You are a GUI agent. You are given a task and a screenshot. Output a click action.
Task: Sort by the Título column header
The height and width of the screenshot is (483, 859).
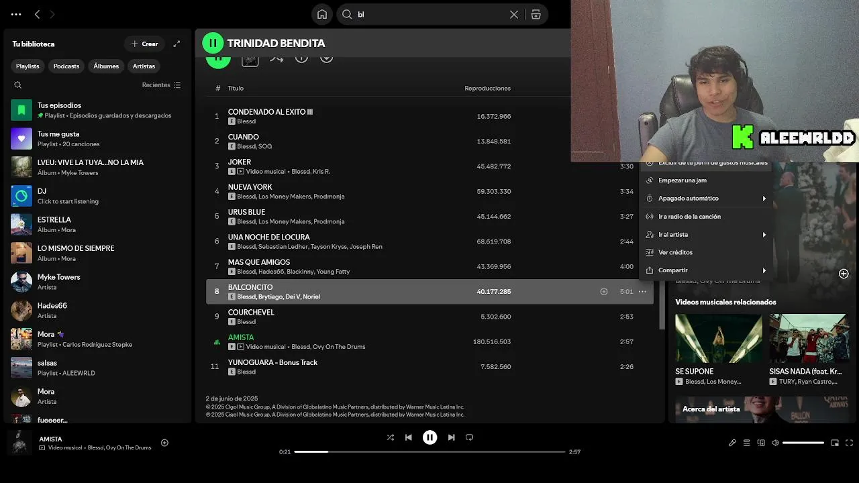click(236, 89)
